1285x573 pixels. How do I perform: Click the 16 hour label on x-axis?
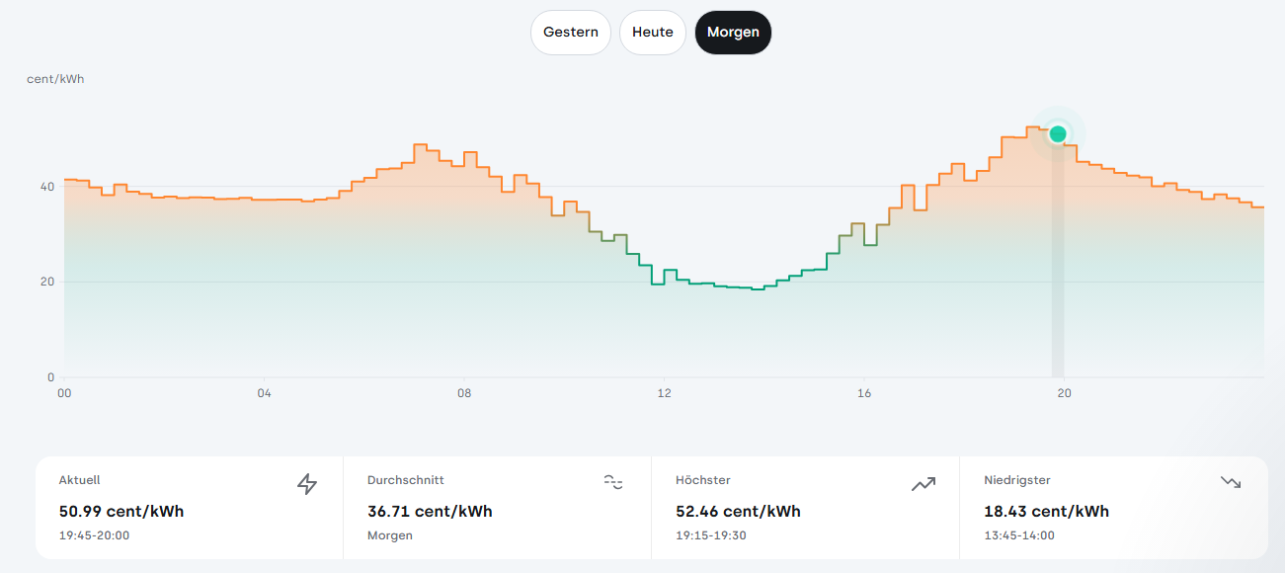[x=864, y=393]
